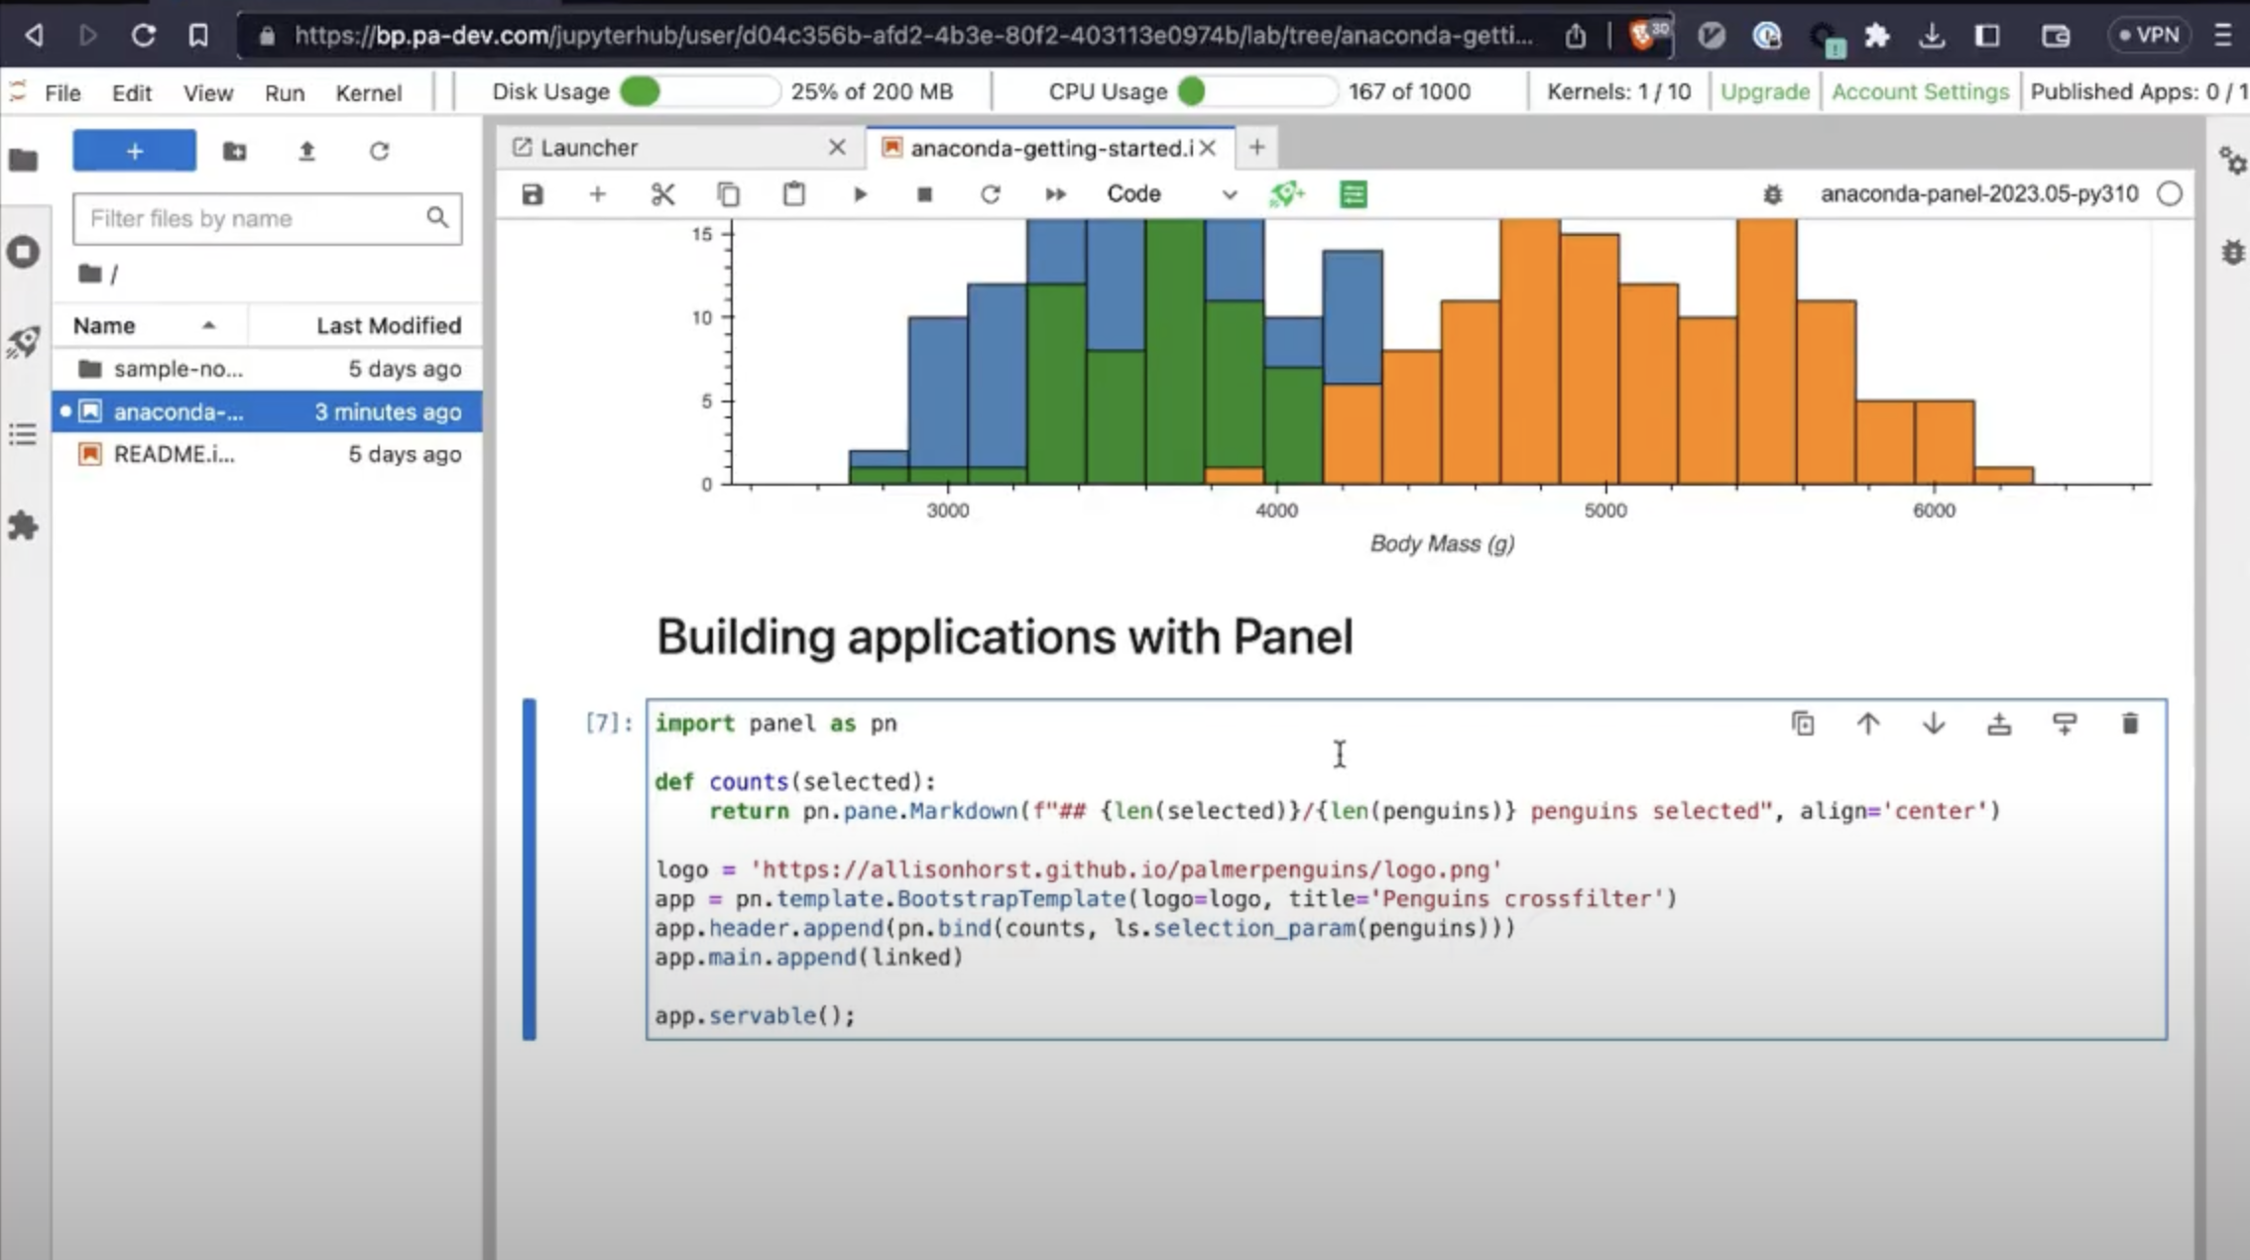The image size is (2250, 1260).
Task: Open debugger panel in right sidebar
Action: click(2232, 252)
